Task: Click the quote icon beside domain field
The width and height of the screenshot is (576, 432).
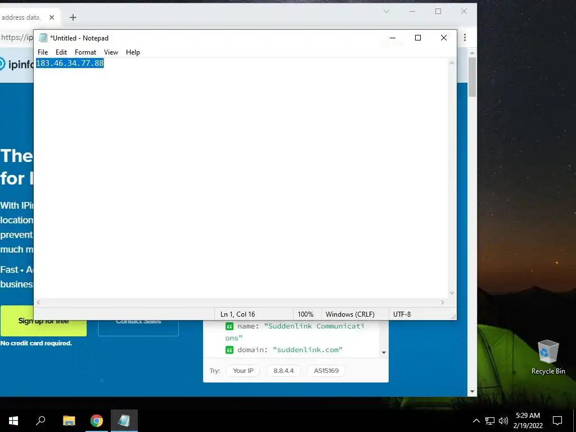Action: [229, 350]
